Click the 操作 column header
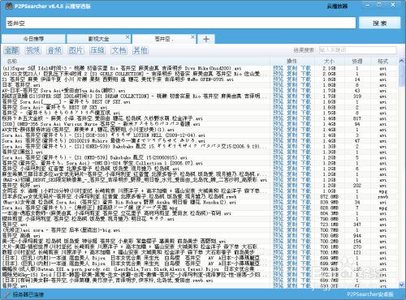The width and height of the screenshot is (406, 300). pos(292,62)
